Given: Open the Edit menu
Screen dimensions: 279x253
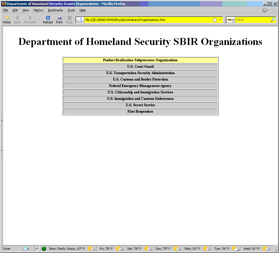Looking at the screenshot, I should [15, 10].
